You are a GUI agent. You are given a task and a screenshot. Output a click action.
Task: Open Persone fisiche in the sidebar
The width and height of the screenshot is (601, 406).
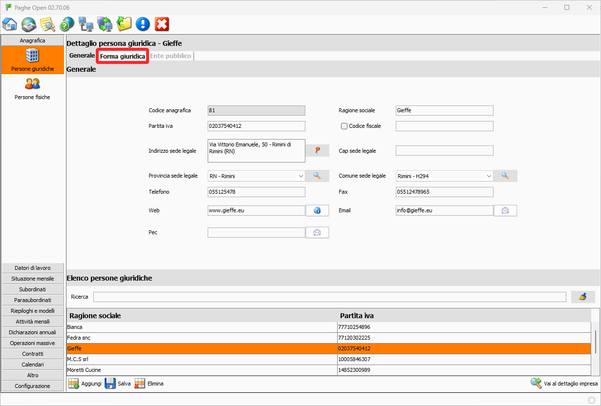point(32,88)
